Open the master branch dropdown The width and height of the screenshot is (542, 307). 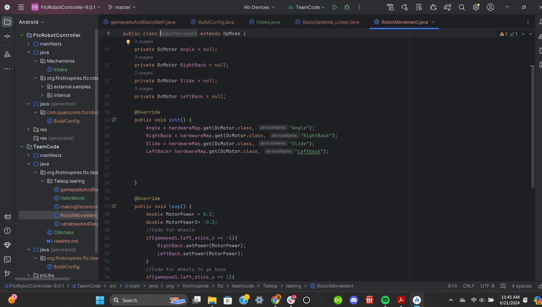pos(122,7)
